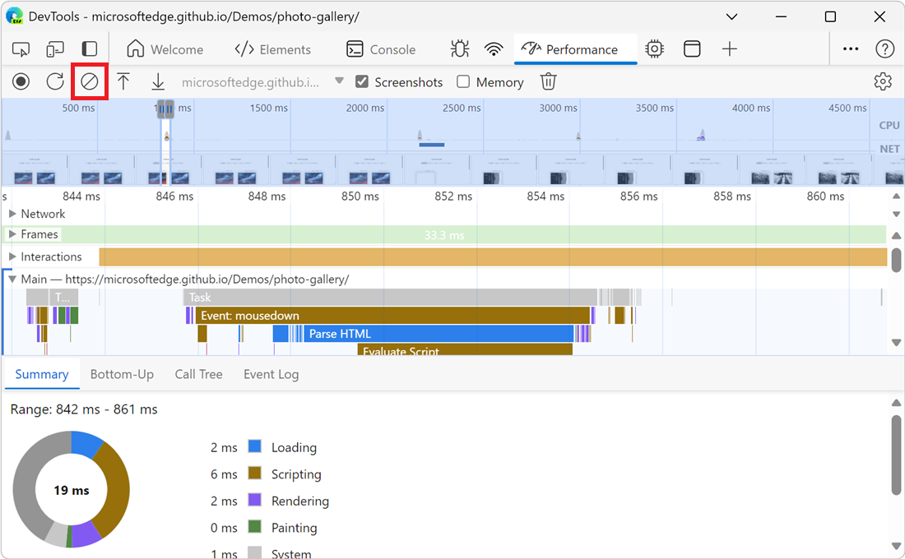The height and width of the screenshot is (559, 905).
Task: Enable the Memory checkbox
Action: coord(465,81)
